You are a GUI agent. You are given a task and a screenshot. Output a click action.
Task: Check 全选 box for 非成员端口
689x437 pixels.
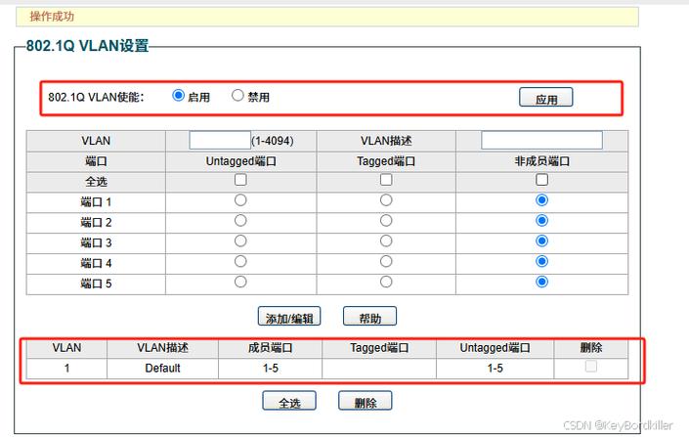[542, 180]
